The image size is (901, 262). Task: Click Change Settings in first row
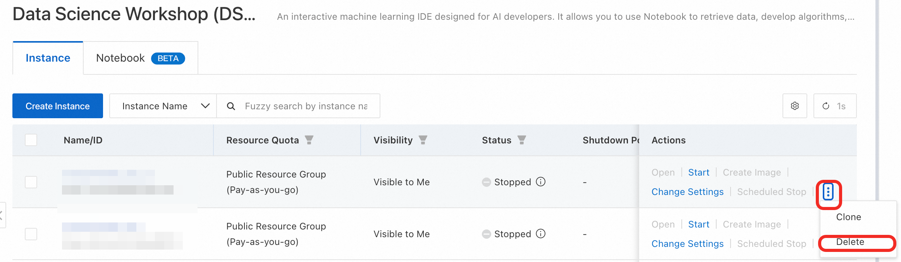click(x=687, y=192)
